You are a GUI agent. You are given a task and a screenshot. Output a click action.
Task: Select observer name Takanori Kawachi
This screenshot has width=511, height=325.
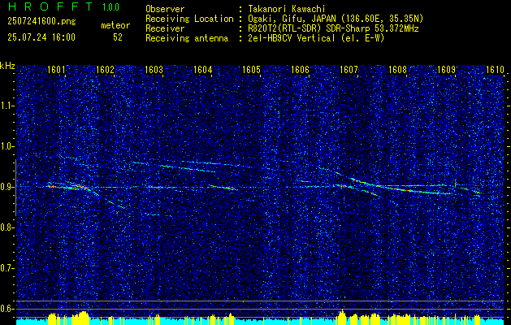[x=287, y=9]
